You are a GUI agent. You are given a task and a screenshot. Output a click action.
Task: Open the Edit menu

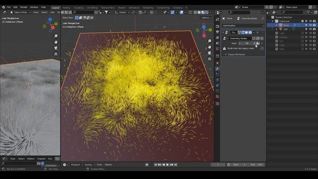(x=15, y=7)
